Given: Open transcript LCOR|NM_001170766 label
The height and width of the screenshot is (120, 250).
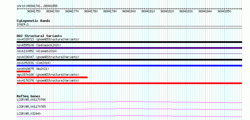Looking at the screenshot, I should pos(31,100).
